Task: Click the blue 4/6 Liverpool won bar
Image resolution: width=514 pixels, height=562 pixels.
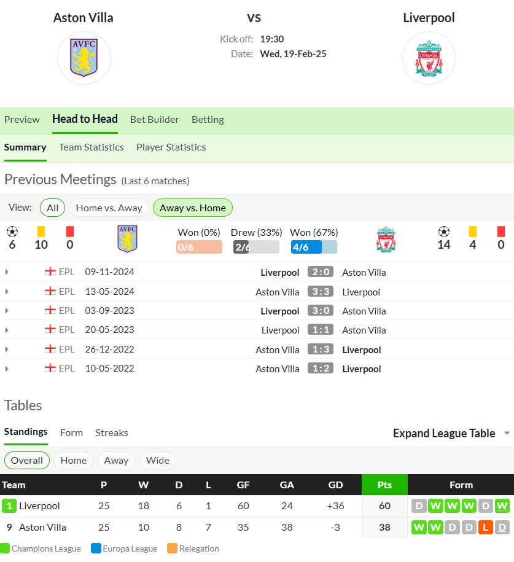Action: (x=314, y=247)
